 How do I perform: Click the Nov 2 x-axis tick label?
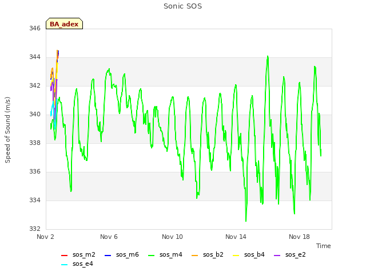click(45, 237)
